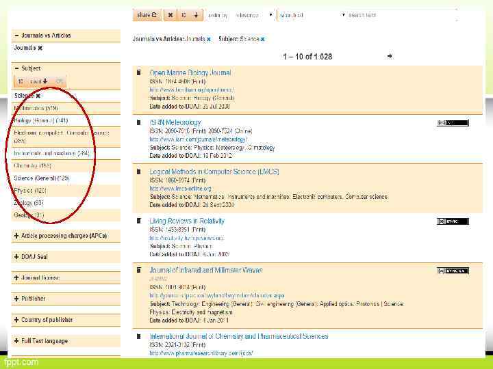Viewport: 493px width, 369px height.
Task: Filter by Instruments and machines (284)
Action: point(51,153)
